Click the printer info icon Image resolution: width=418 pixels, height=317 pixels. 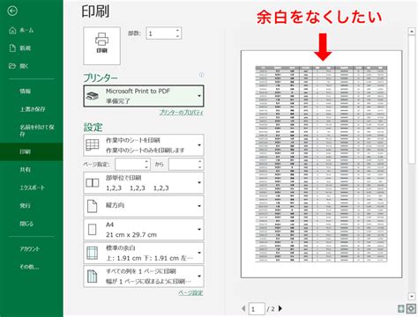pos(201,75)
